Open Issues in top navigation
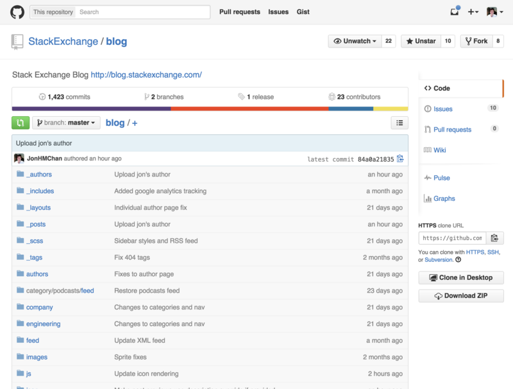Screen dimensions: 513x389 (278, 12)
